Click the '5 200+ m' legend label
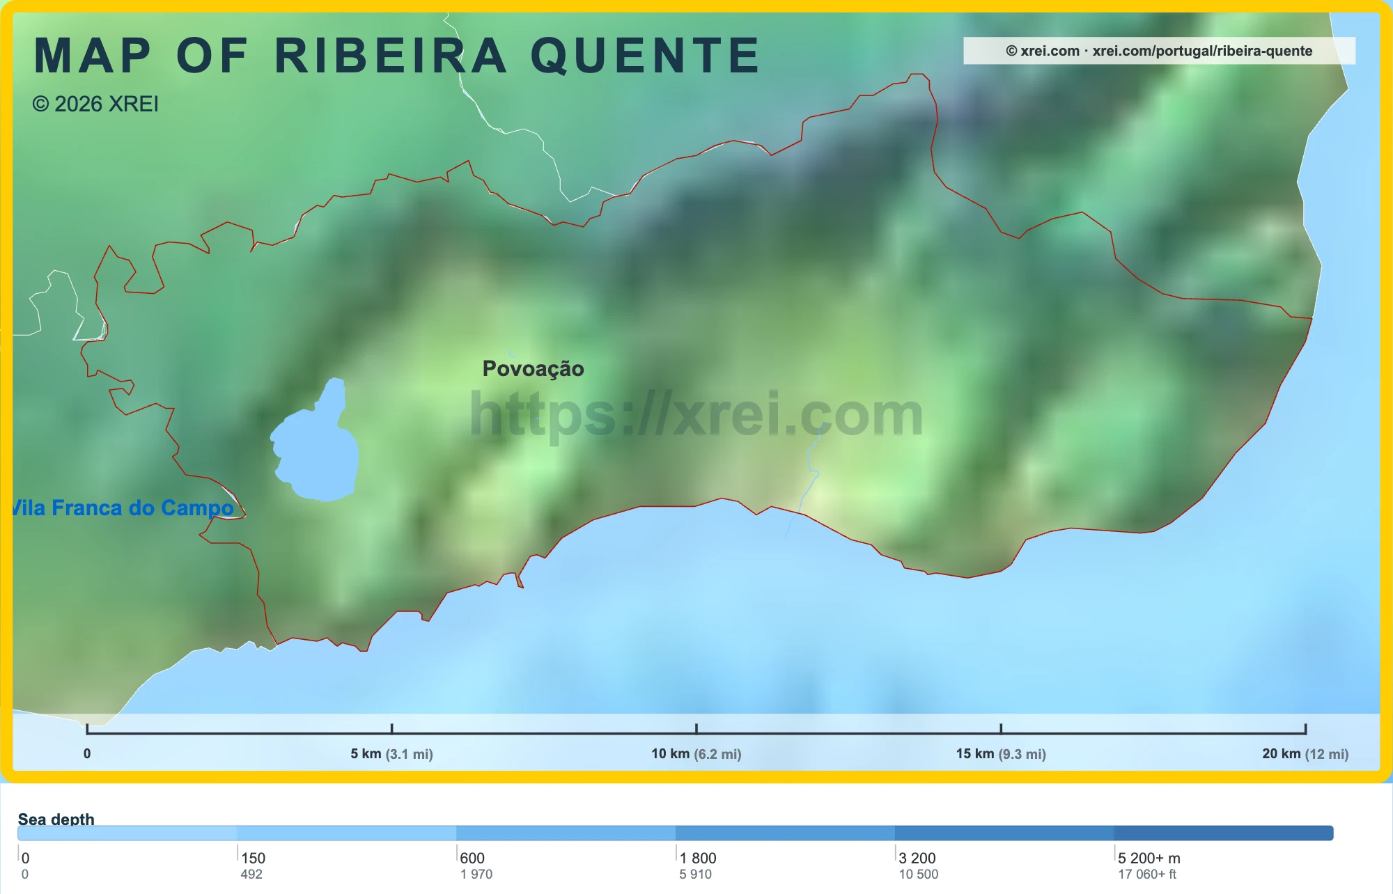 1149,858
